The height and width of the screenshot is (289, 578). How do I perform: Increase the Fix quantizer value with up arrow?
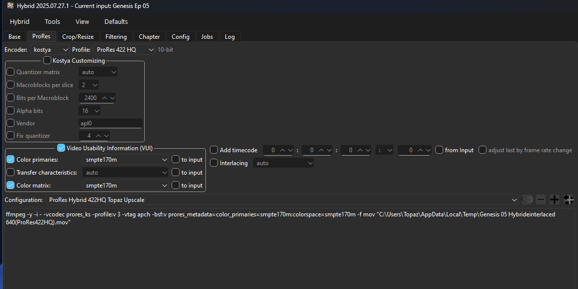[98, 136]
